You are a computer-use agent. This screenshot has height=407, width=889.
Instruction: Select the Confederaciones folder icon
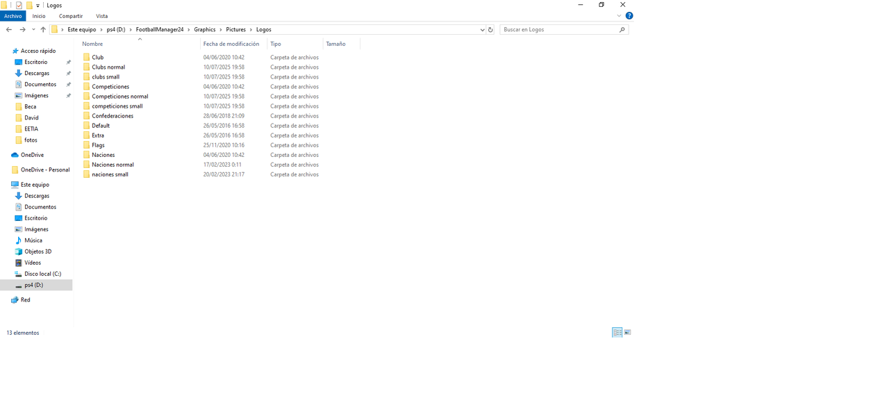87,116
